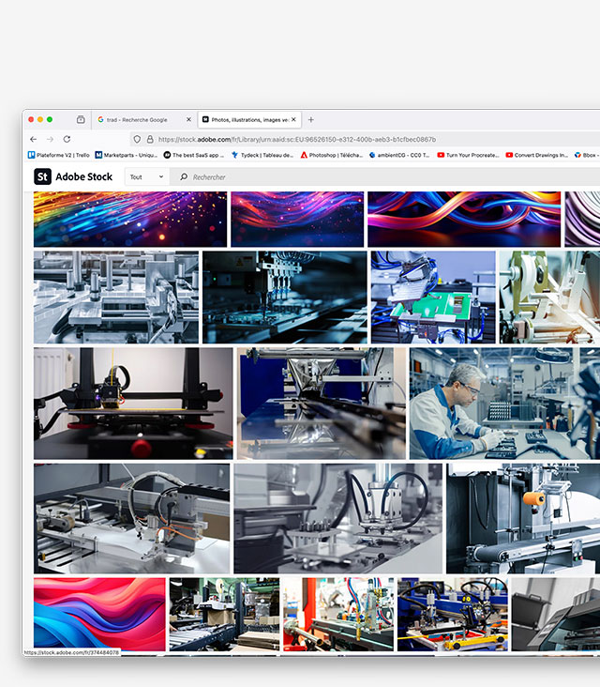Open the 'Plateforme V2 | Trello' bookmark
The image size is (600, 687).
click(x=59, y=155)
